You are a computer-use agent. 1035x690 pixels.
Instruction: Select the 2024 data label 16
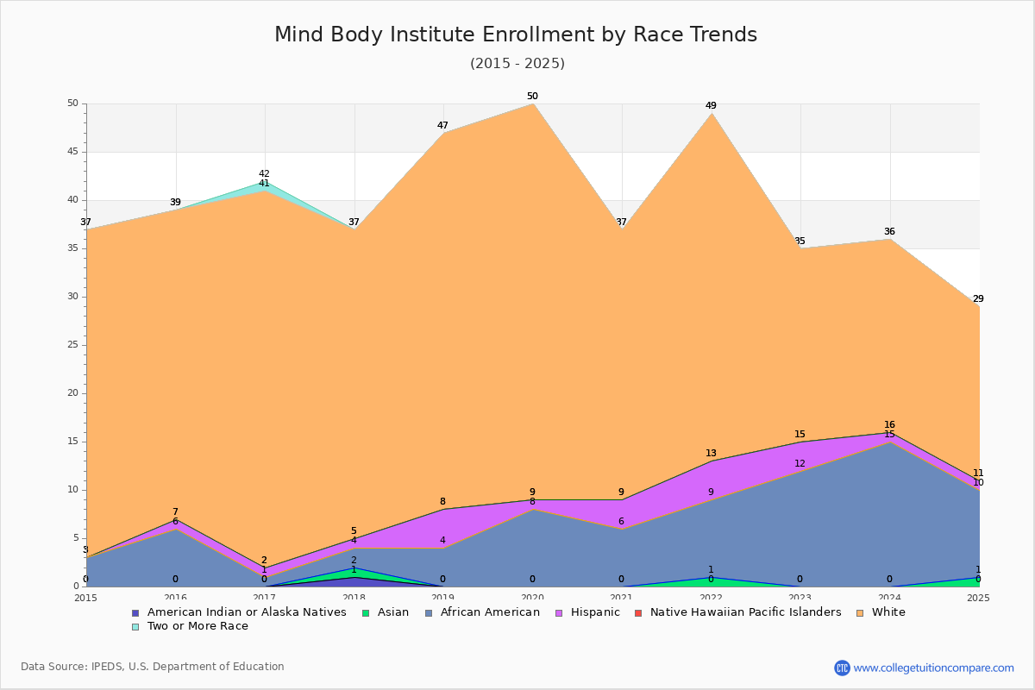point(889,425)
